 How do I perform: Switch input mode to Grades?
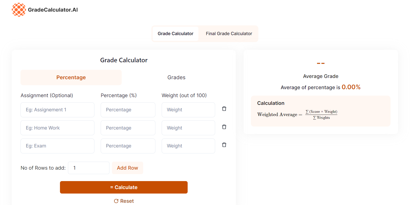pyautogui.click(x=176, y=77)
